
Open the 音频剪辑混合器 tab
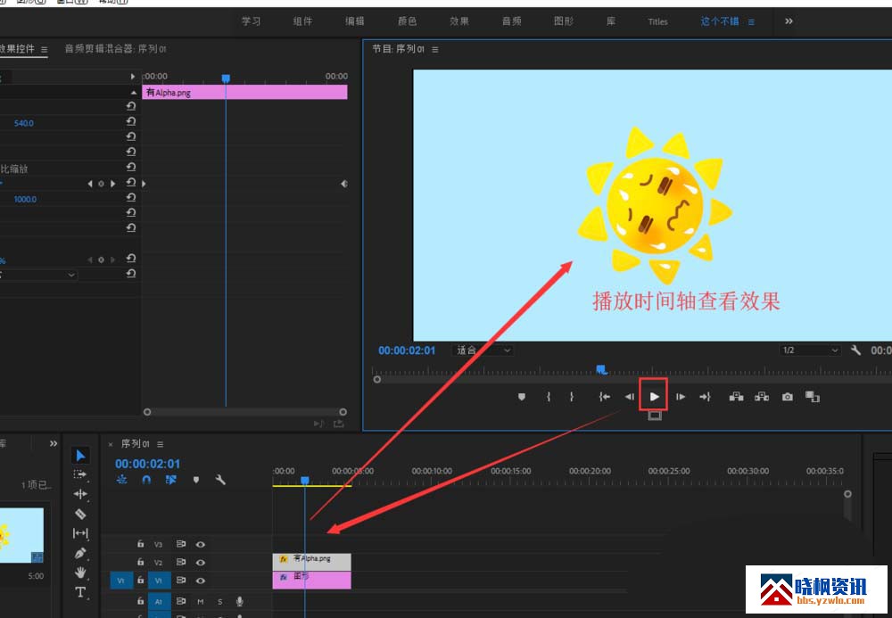coord(115,49)
